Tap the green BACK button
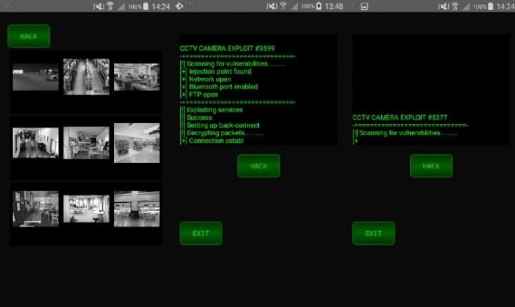This screenshot has height=307, width=515. (29, 36)
